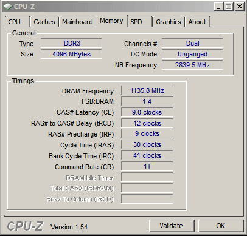Click the 1:4 FSB:DRAM ratio

pos(147,101)
